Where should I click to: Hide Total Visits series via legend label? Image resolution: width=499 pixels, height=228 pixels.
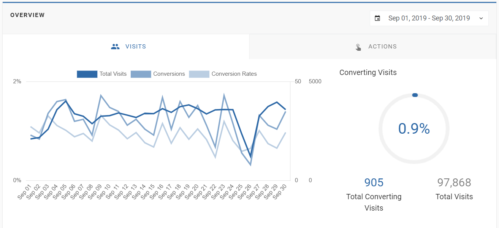point(113,74)
